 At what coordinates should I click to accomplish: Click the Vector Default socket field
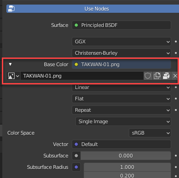tap(121, 144)
